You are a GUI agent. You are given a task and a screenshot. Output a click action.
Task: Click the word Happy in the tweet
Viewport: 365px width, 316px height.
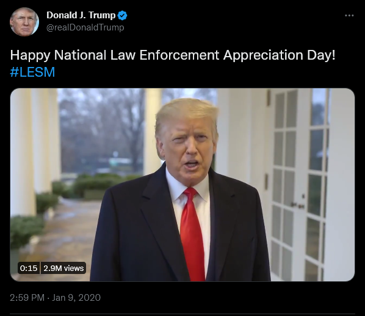(x=31, y=56)
